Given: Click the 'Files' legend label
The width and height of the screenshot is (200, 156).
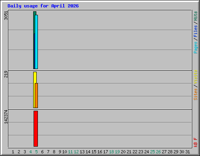Looking at the screenshot, I should click(195, 31).
